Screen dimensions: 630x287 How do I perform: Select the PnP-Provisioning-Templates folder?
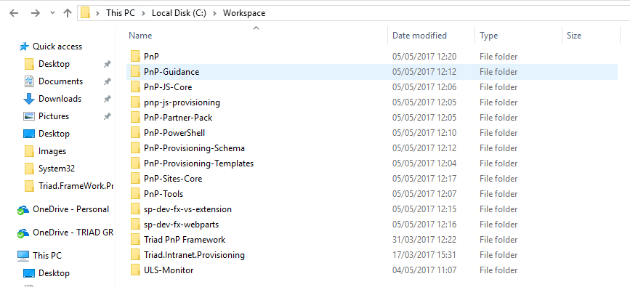198,163
